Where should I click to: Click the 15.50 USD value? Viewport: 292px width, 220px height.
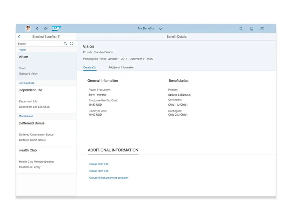click(x=95, y=105)
